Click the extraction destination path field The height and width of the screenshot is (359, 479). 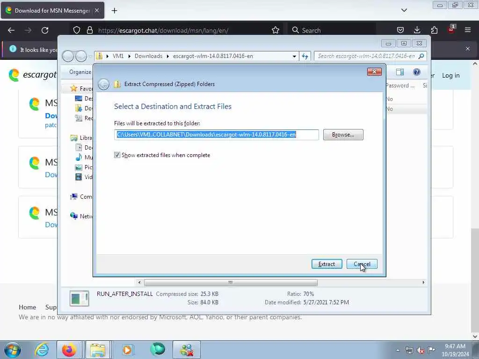216,135
